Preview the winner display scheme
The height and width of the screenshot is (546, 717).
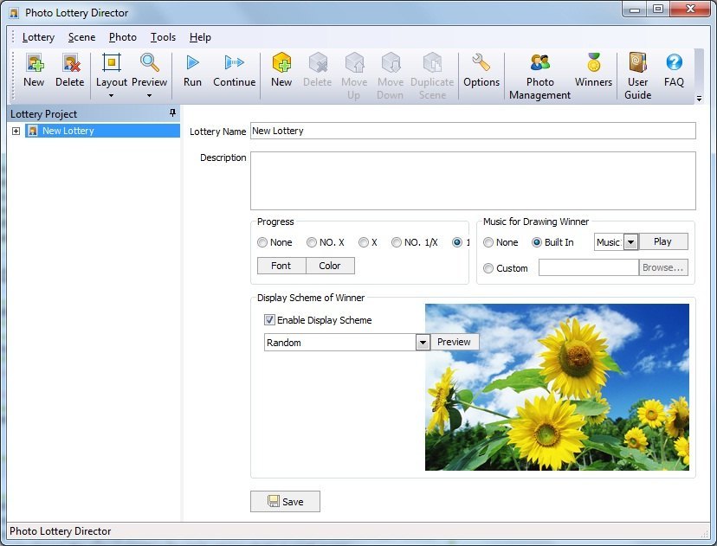(x=454, y=342)
